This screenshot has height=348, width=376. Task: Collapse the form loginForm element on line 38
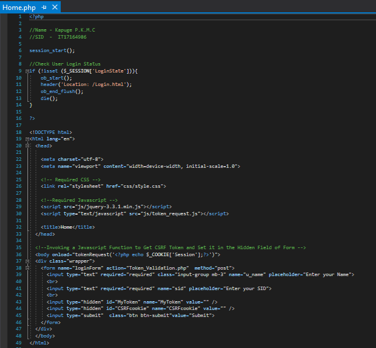[x=27, y=268]
